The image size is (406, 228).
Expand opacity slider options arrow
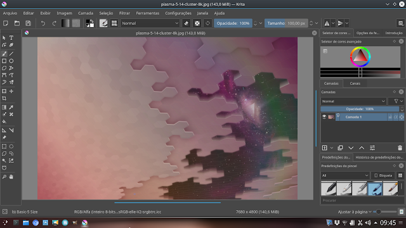tap(261, 23)
